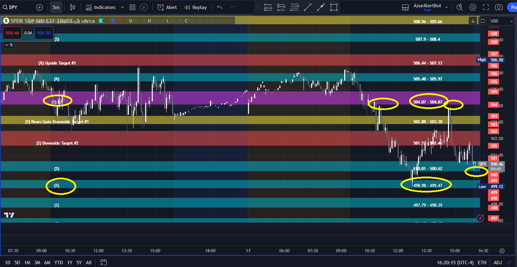This screenshot has height=267, width=517.
Task: Undo the last chart action
Action: [x=220, y=7]
